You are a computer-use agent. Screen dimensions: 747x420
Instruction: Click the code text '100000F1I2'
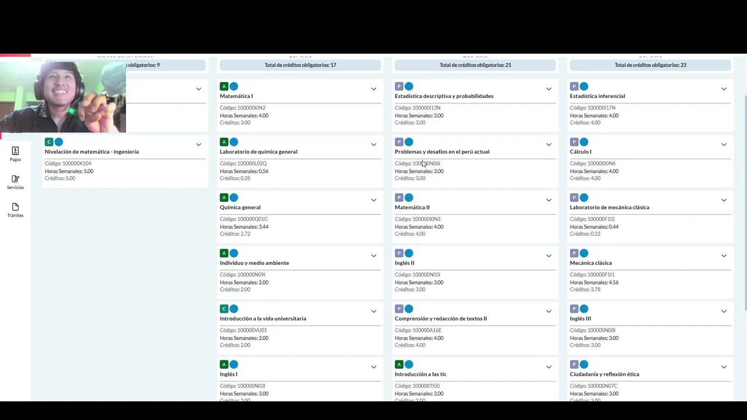[x=601, y=219]
